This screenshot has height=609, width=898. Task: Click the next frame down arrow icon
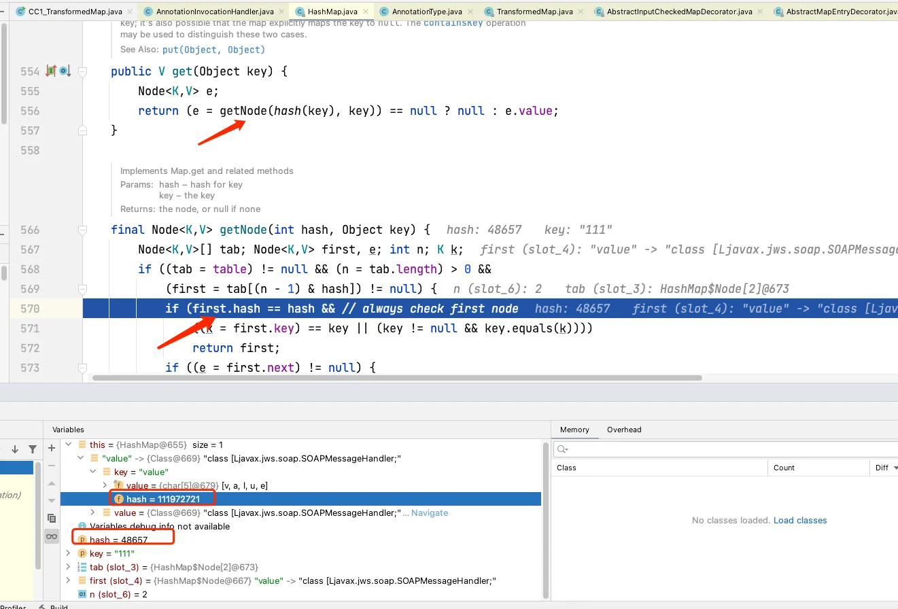15,449
